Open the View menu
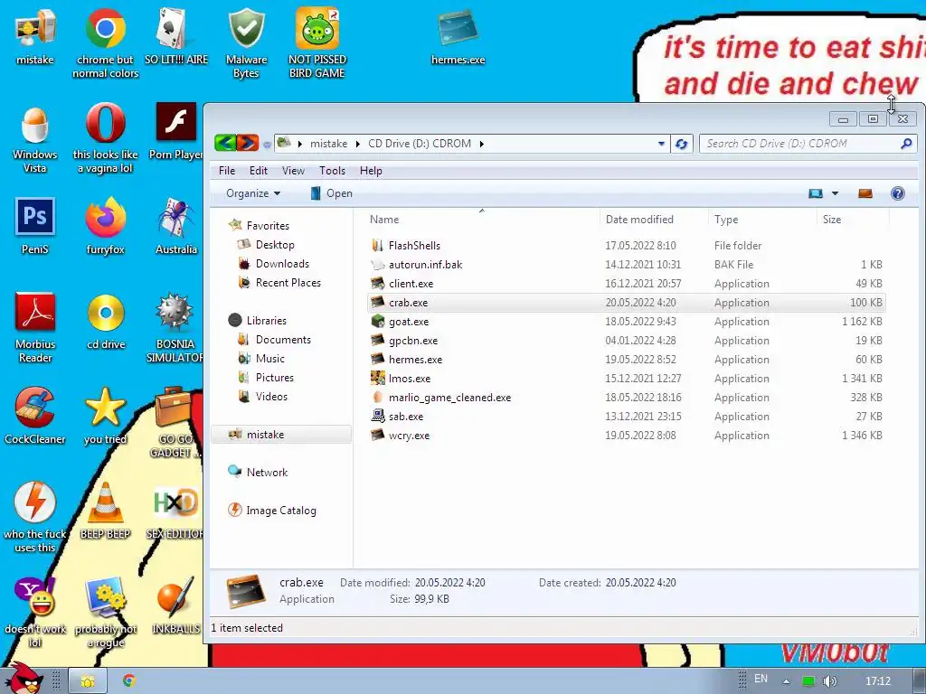The width and height of the screenshot is (926, 694). [x=294, y=171]
